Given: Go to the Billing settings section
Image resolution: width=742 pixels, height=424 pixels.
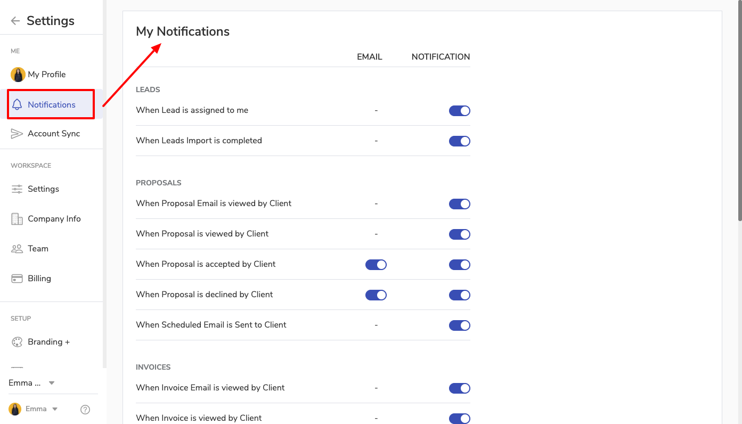Looking at the screenshot, I should pyautogui.click(x=39, y=279).
